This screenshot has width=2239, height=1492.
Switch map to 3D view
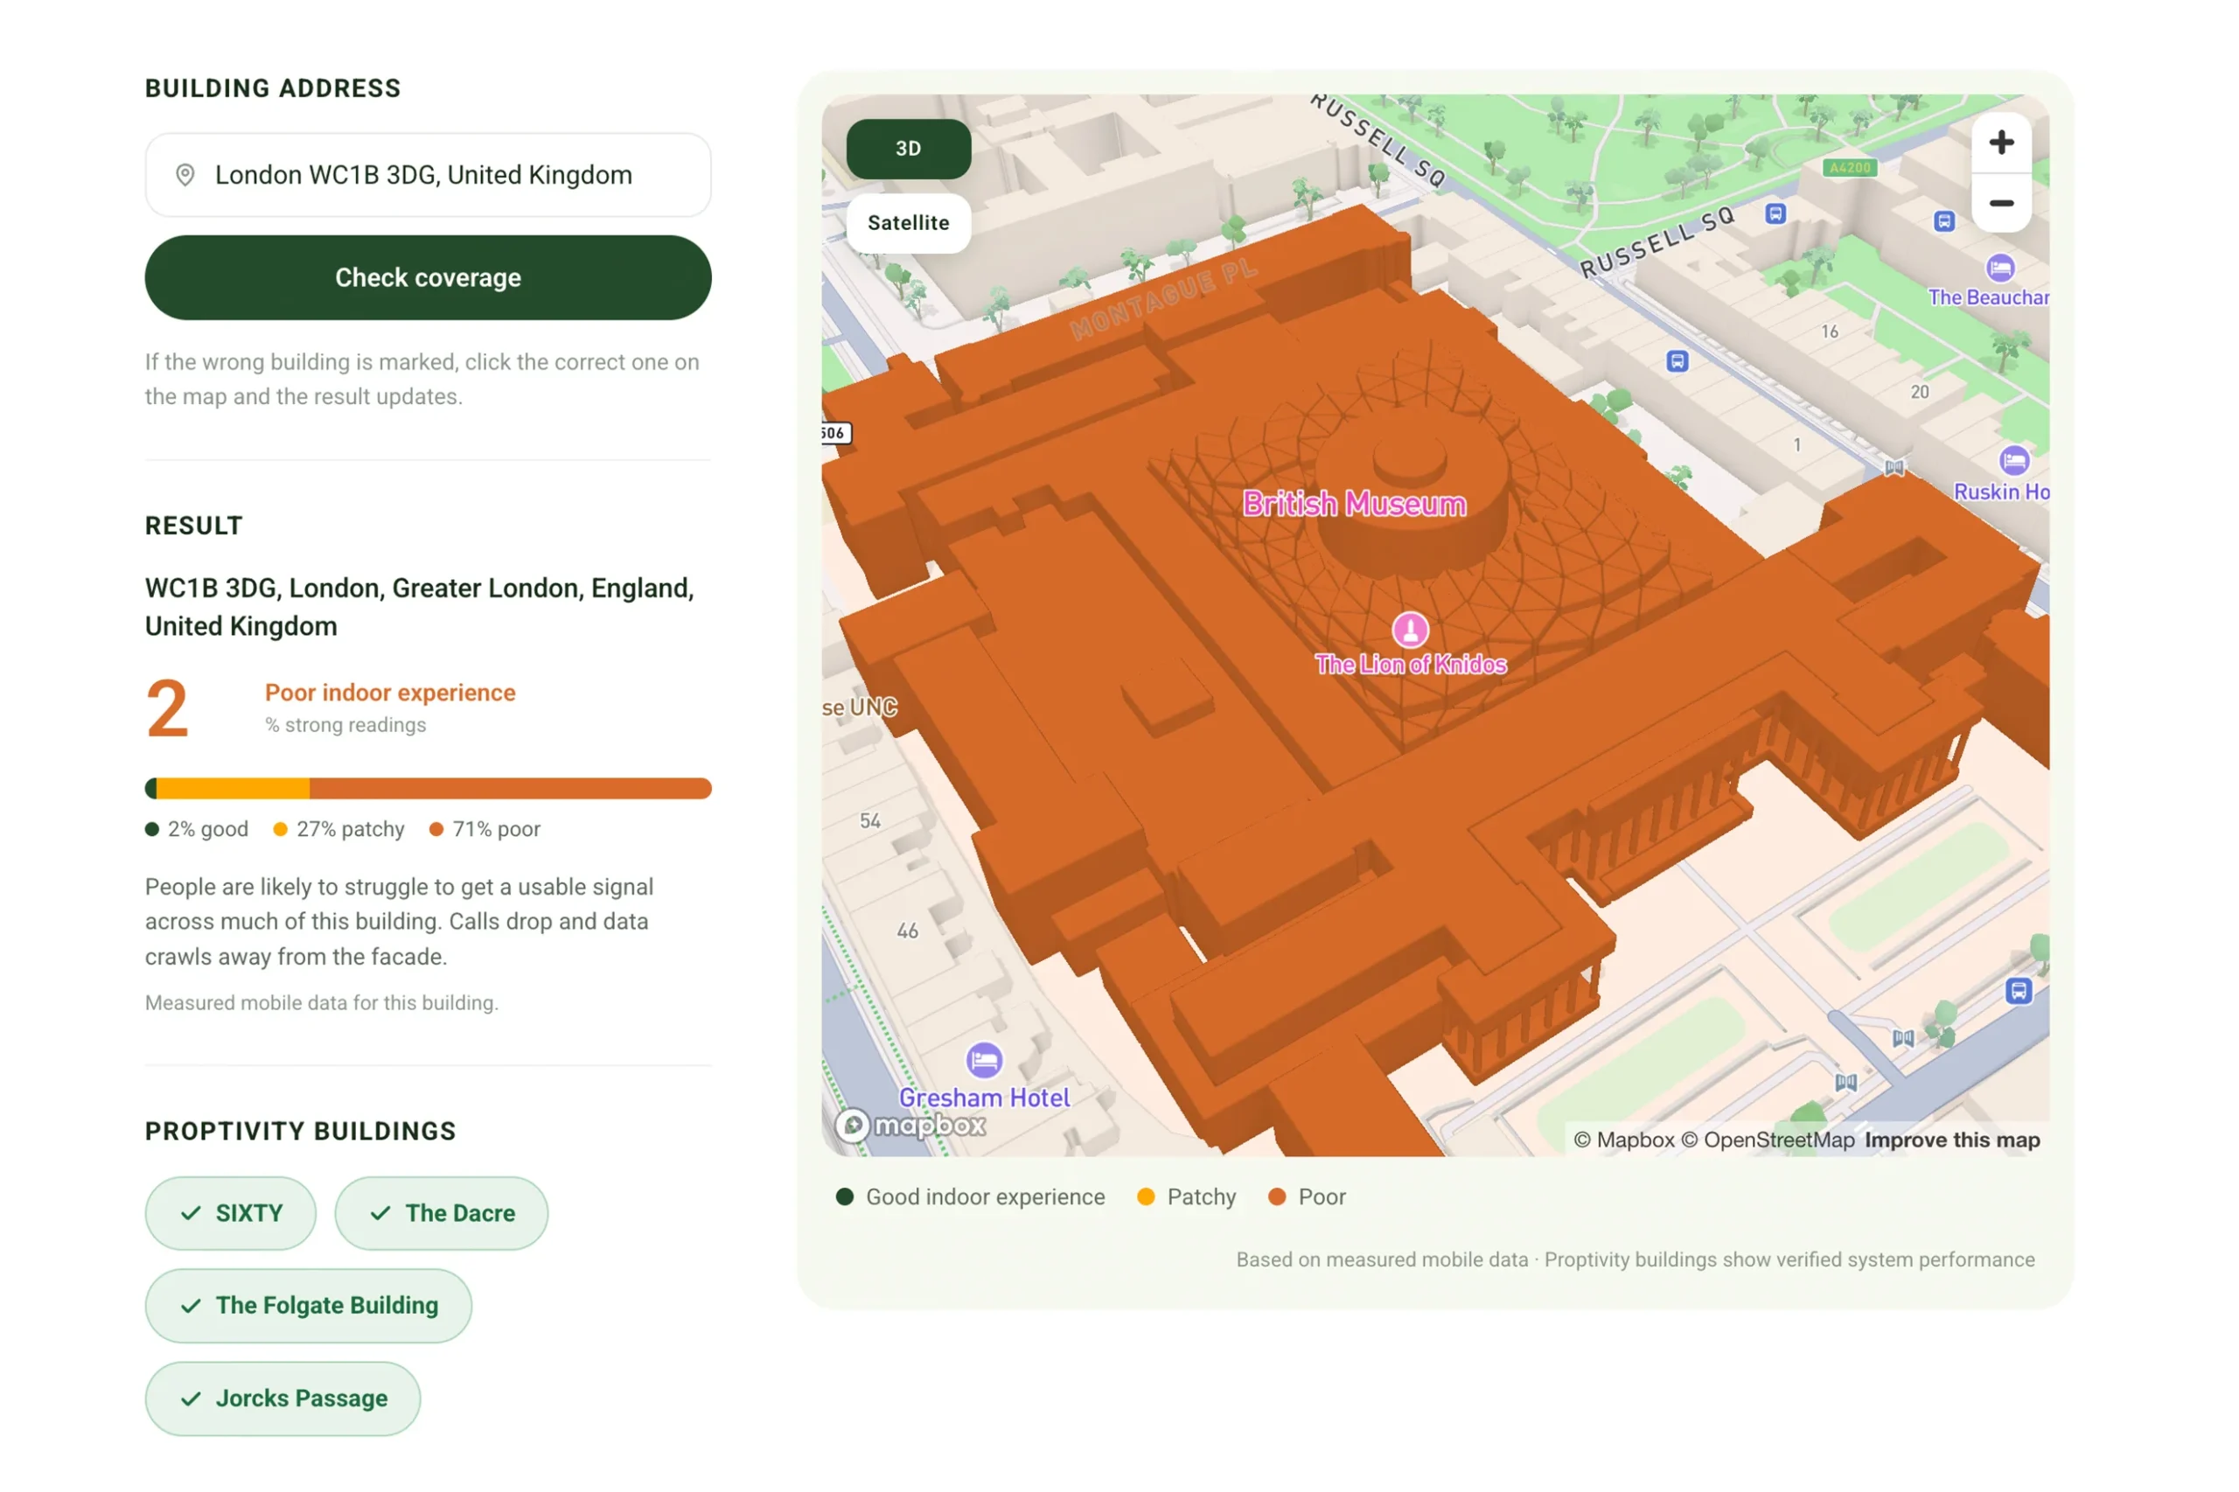[908, 149]
